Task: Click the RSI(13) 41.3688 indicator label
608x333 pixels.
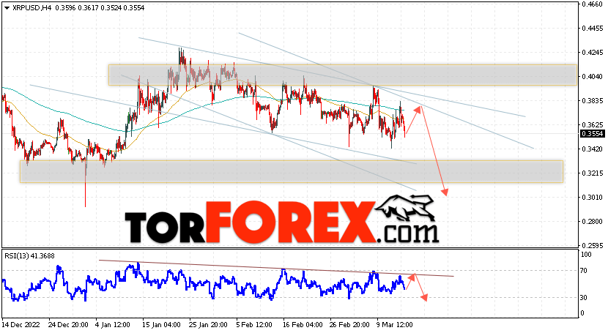Action: [x=29, y=255]
